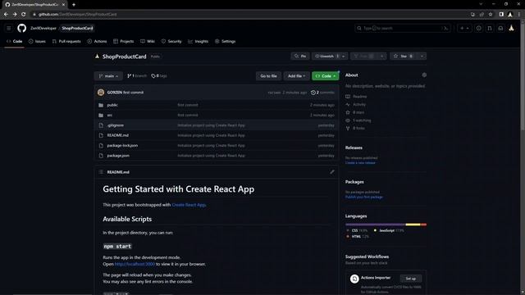View the 1 branch link
Viewport: 525px width, 295px height.
pos(137,76)
